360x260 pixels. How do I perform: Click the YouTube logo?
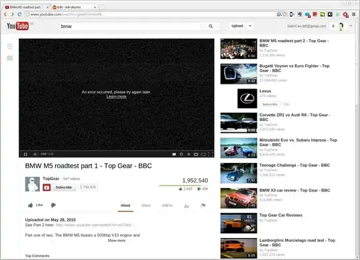[18, 26]
